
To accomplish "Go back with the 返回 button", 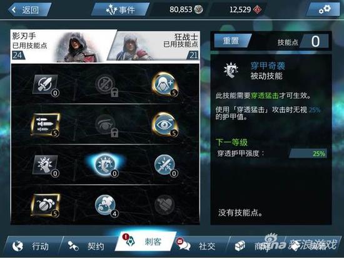I will coord(29,9).
